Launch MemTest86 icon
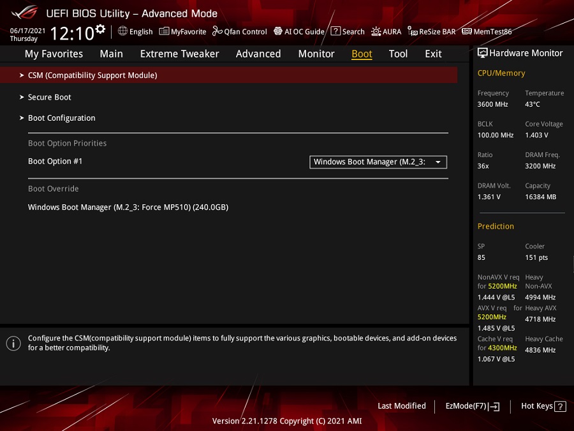The image size is (574, 431). [x=467, y=31]
